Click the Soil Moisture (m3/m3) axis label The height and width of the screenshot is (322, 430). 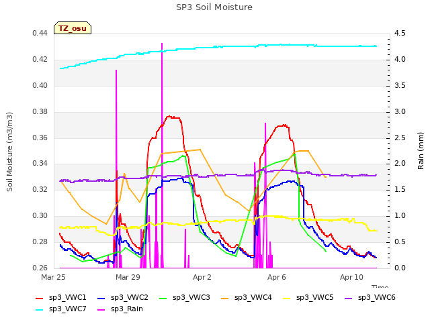pyautogui.click(x=9, y=152)
